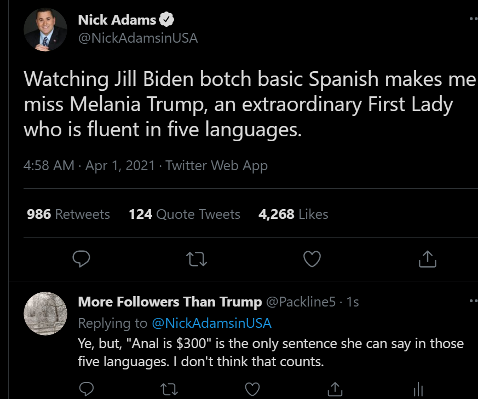This screenshot has width=478, height=399.
Task: Retweet the Packline5 reply
Action: [x=169, y=389]
